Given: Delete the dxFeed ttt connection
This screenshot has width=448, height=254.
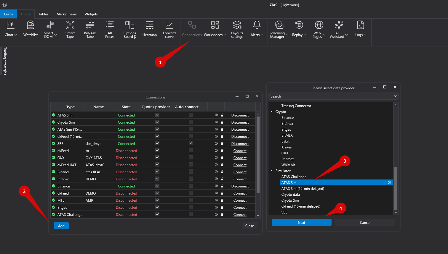Looking at the screenshot, I should pos(222,151).
